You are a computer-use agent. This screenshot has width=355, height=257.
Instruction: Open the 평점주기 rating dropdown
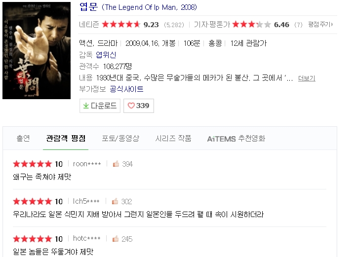(x=321, y=24)
